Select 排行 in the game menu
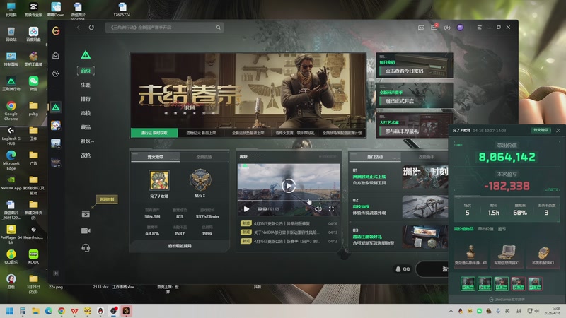 click(x=86, y=99)
